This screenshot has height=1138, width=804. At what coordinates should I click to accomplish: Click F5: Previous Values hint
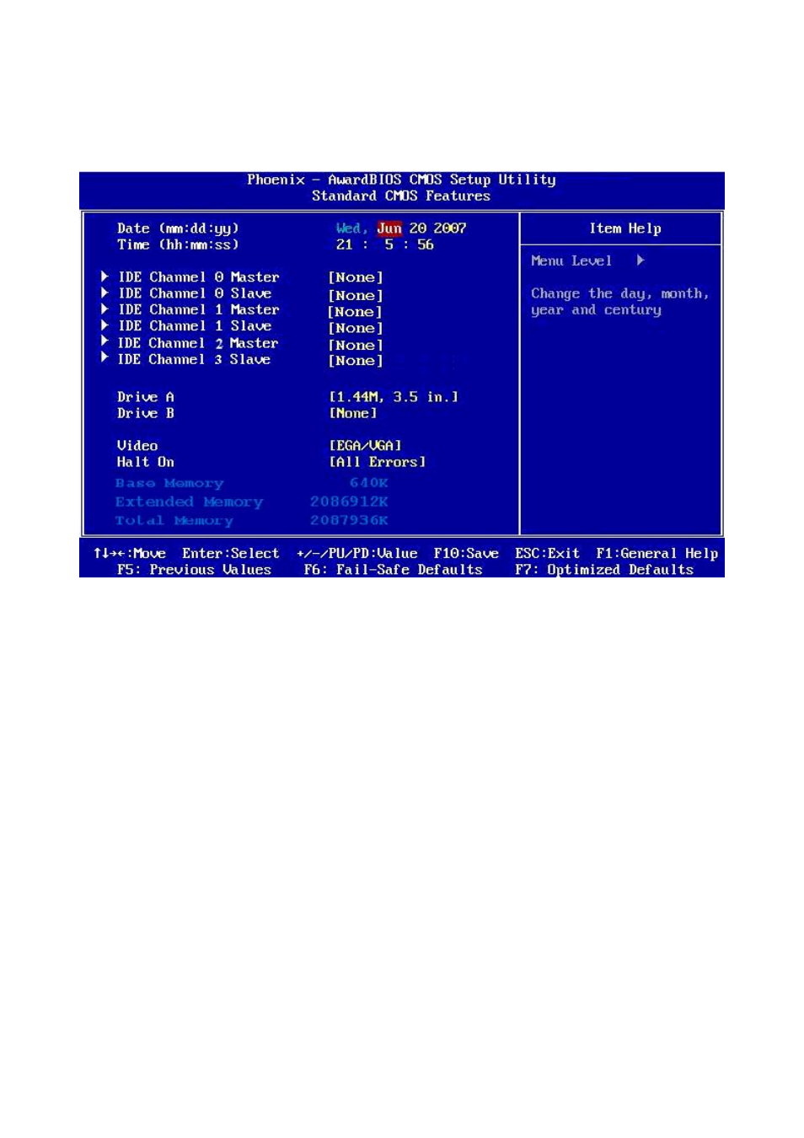[195, 570]
